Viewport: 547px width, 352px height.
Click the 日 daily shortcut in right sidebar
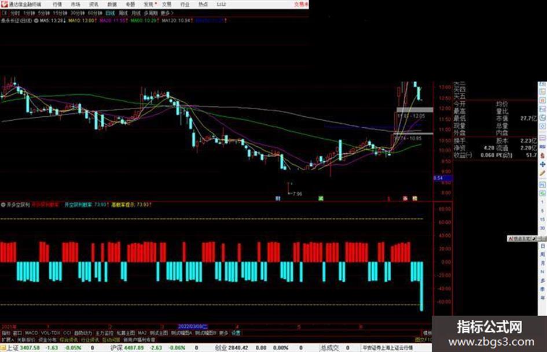coord(542,246)
